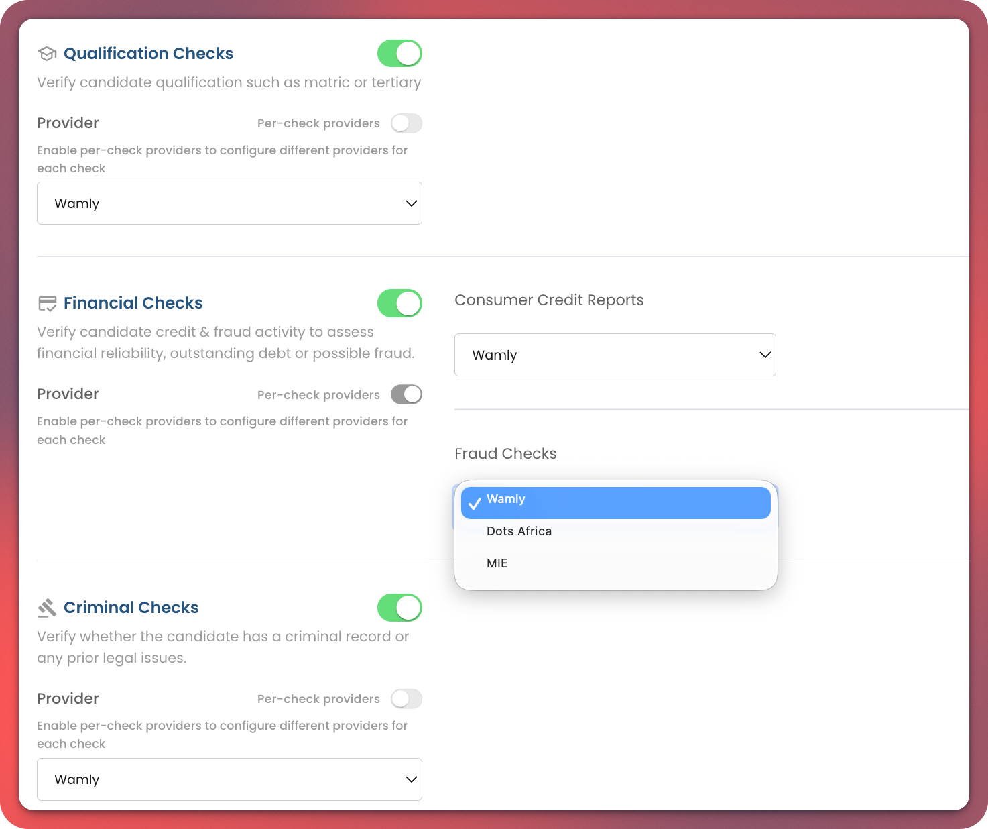Click the Financial Checks card icon
Screen dimensions: 988x829
47,304
